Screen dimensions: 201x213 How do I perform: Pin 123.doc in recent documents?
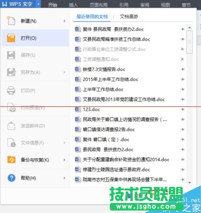coord(183,109)
